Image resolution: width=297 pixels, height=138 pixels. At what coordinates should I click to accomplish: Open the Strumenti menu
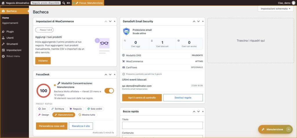(15, 44)
